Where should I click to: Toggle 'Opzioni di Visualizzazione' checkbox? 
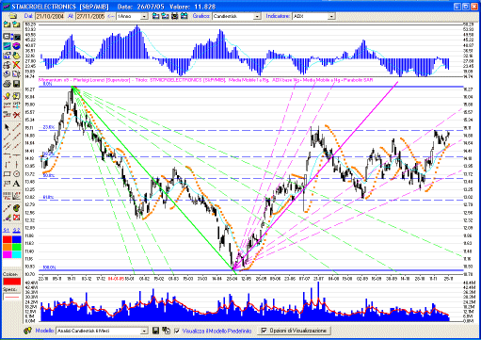(x=264, y=331)
